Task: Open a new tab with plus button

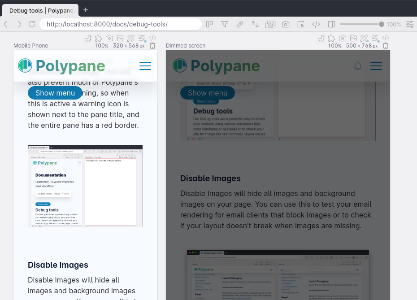Action: click(x=85, y=10)
